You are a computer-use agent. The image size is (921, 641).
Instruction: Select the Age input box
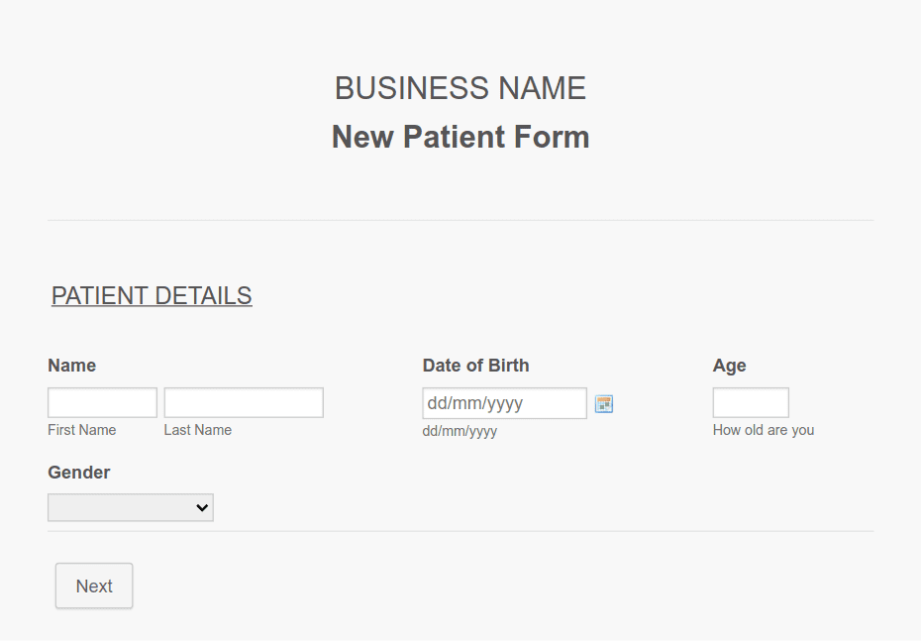(750, 402)
